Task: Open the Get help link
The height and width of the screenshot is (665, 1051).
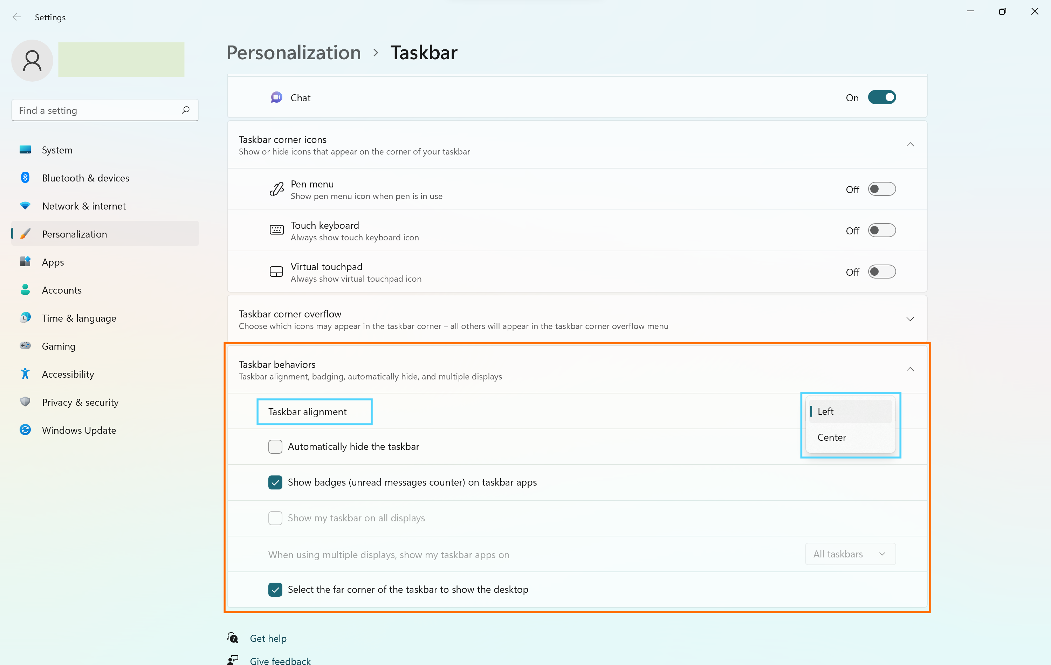Action: (x=268, y=638)
